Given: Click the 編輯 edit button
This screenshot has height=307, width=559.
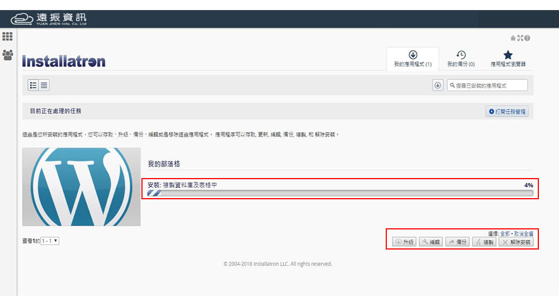Looking at the screenshot, I should click(431, 242).
